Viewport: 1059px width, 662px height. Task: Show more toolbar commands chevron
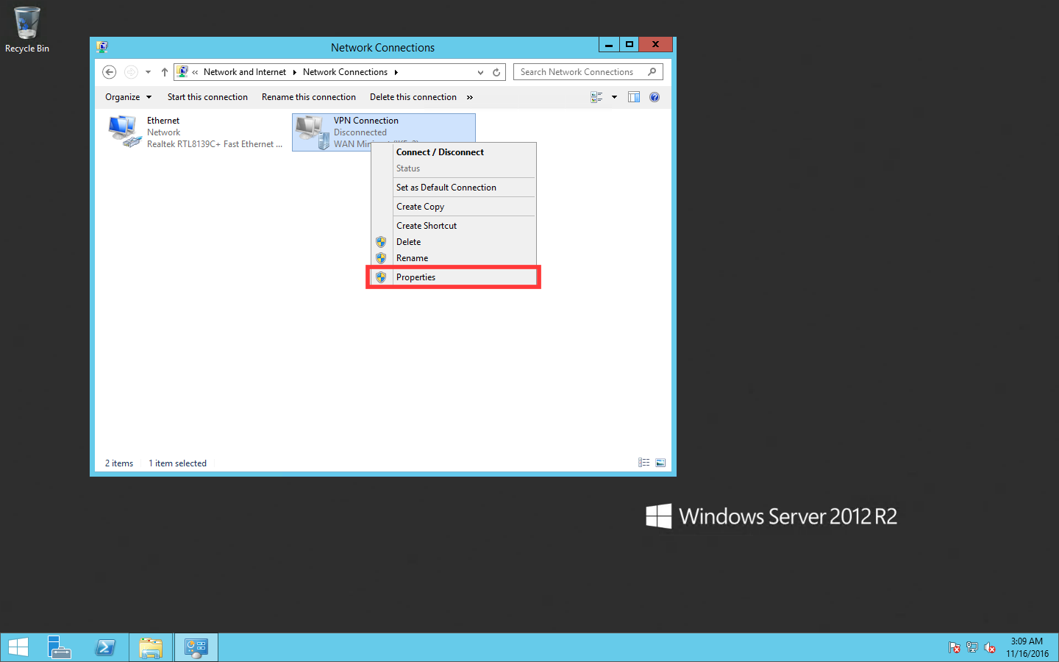(470, 97)
